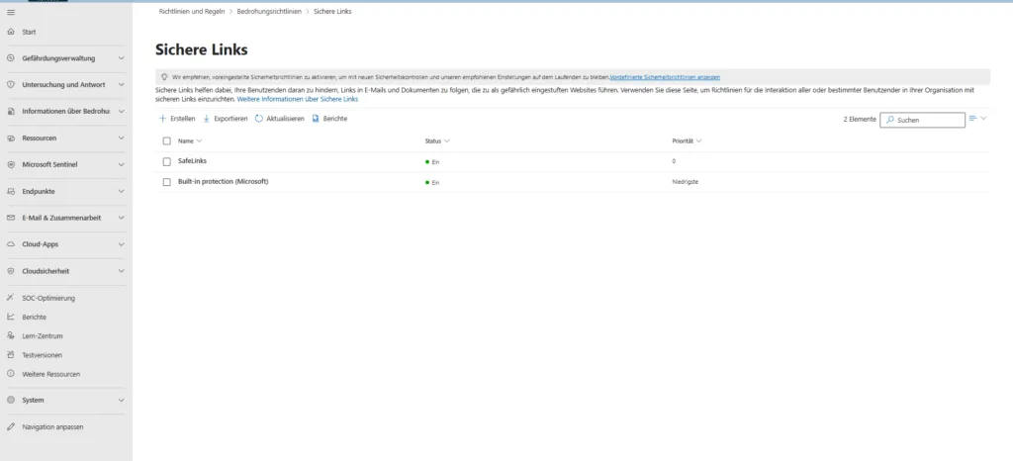Click the Cloudsicherheit shield icon
The image size is (1013, 461).
10,271
